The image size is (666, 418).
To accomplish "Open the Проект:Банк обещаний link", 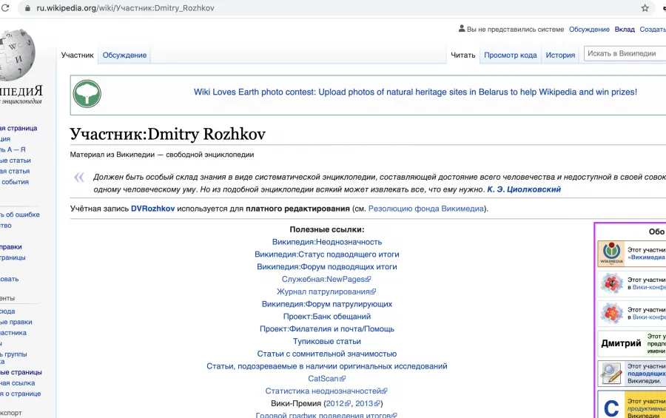I will click(327, 317).
